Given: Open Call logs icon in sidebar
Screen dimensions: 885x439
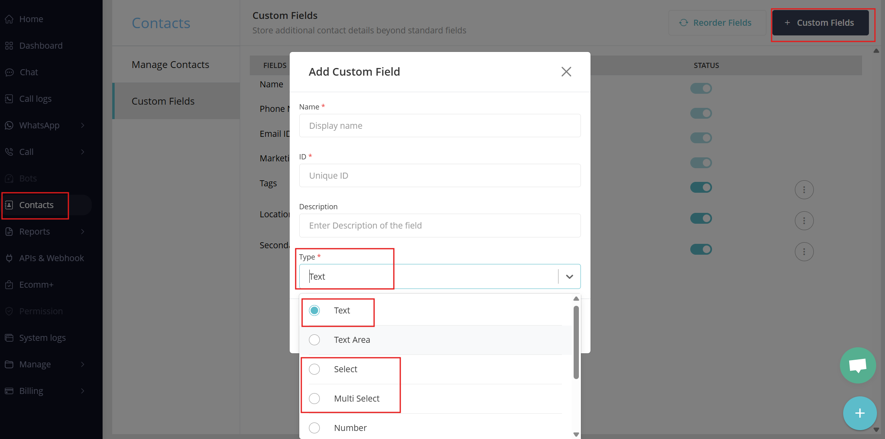Looking at the screenshot, I should click(x=9, y=99).
